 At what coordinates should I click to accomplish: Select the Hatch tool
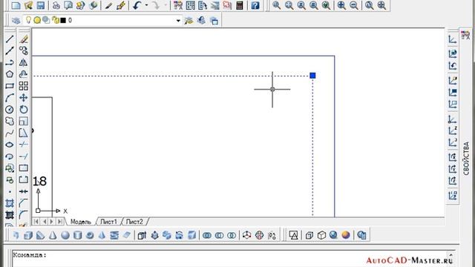click(10, 203)
